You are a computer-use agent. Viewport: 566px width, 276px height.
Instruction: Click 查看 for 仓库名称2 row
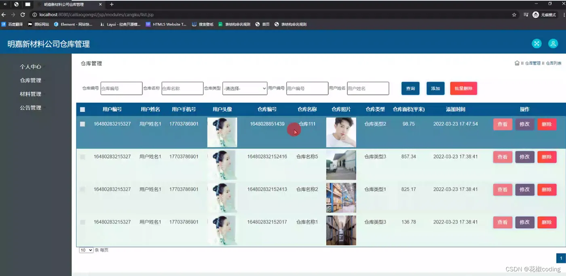503,190
